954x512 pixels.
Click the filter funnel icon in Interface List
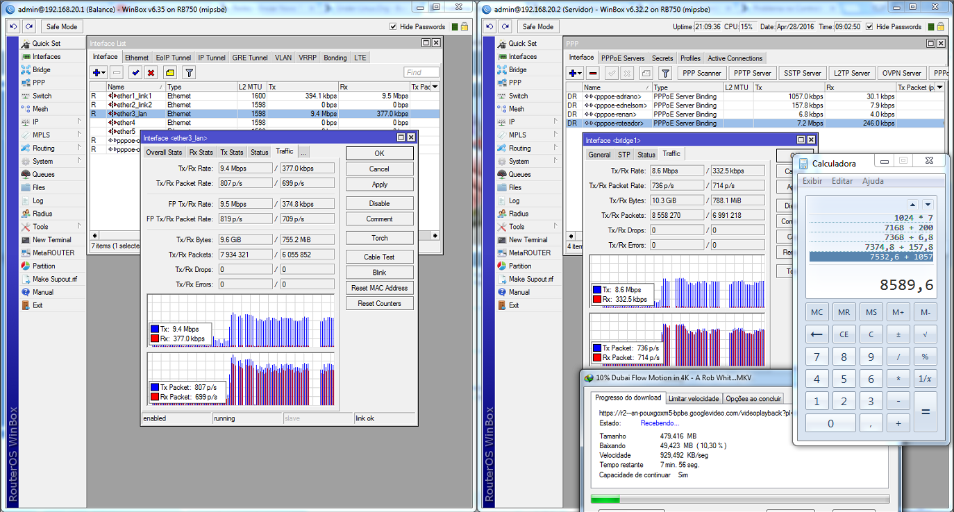(188, 73)
